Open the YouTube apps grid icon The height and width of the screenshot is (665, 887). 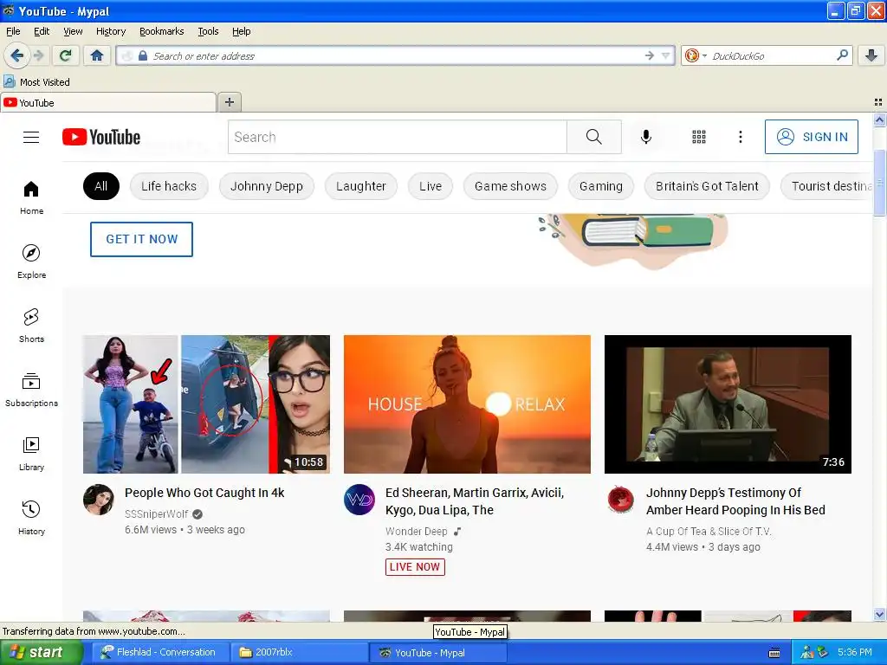[699, 137]
